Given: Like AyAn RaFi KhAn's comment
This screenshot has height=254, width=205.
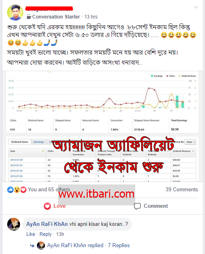Looking at the screenshot, I should pyautogui.click(x=31, y=234).
